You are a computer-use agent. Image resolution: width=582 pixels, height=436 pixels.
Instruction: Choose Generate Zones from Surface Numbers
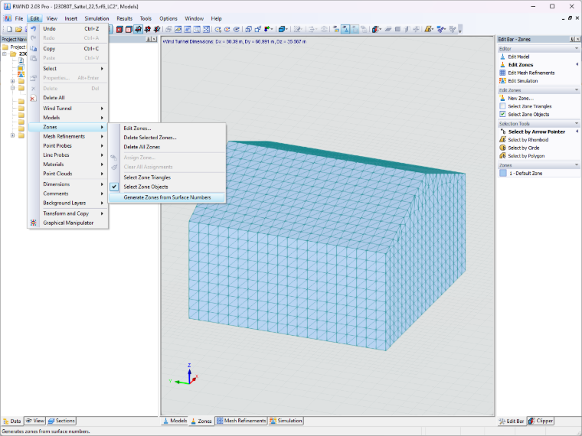167,197
